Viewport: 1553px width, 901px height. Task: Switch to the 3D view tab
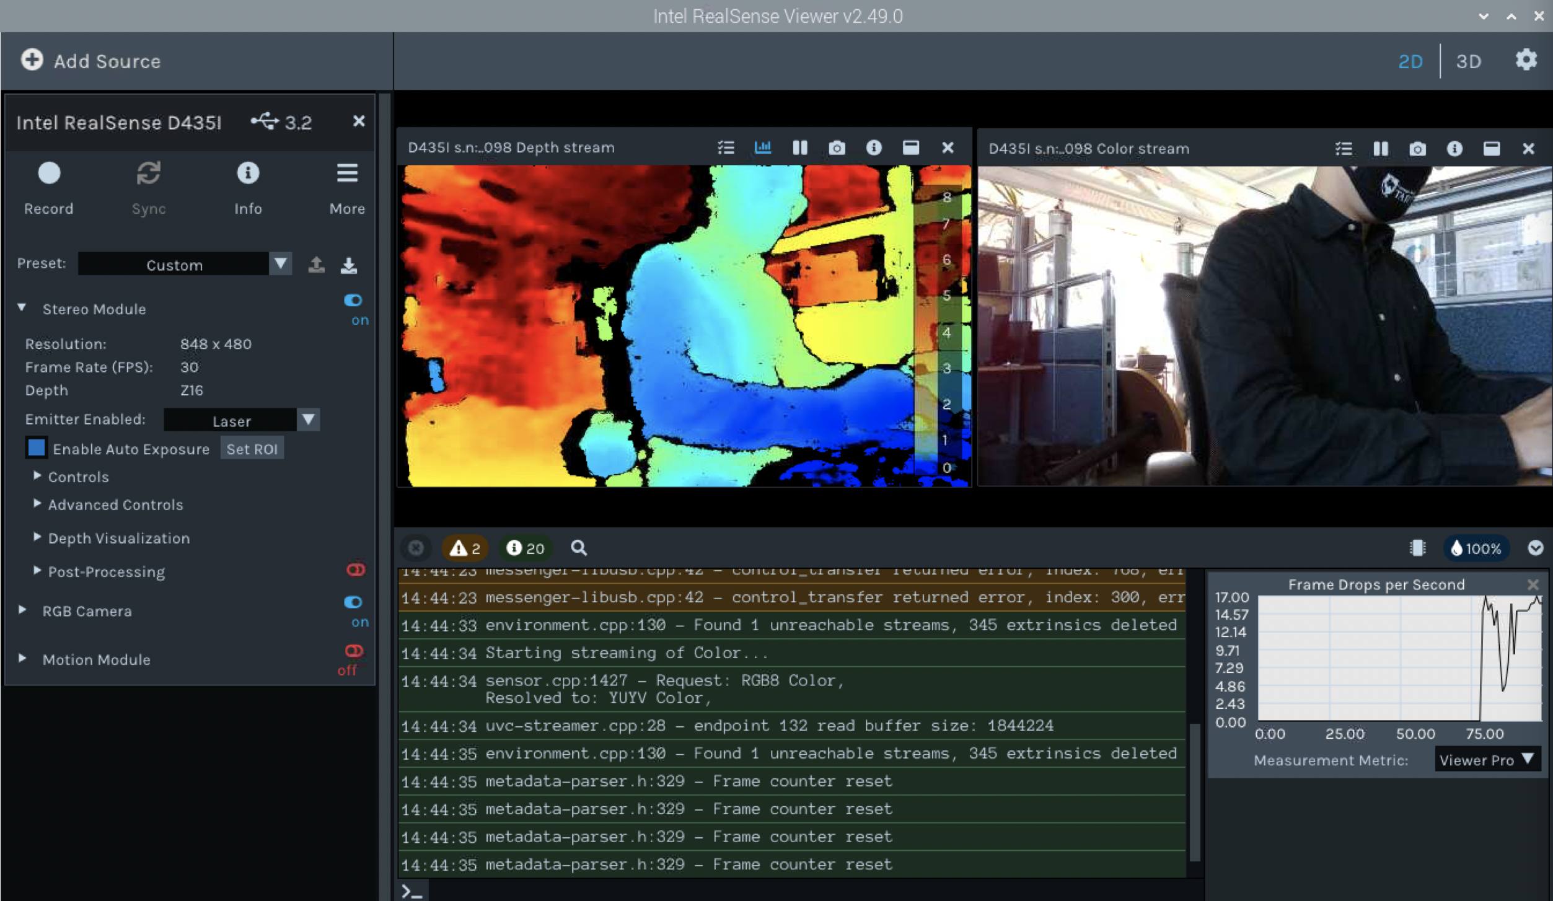(1468, 61)
